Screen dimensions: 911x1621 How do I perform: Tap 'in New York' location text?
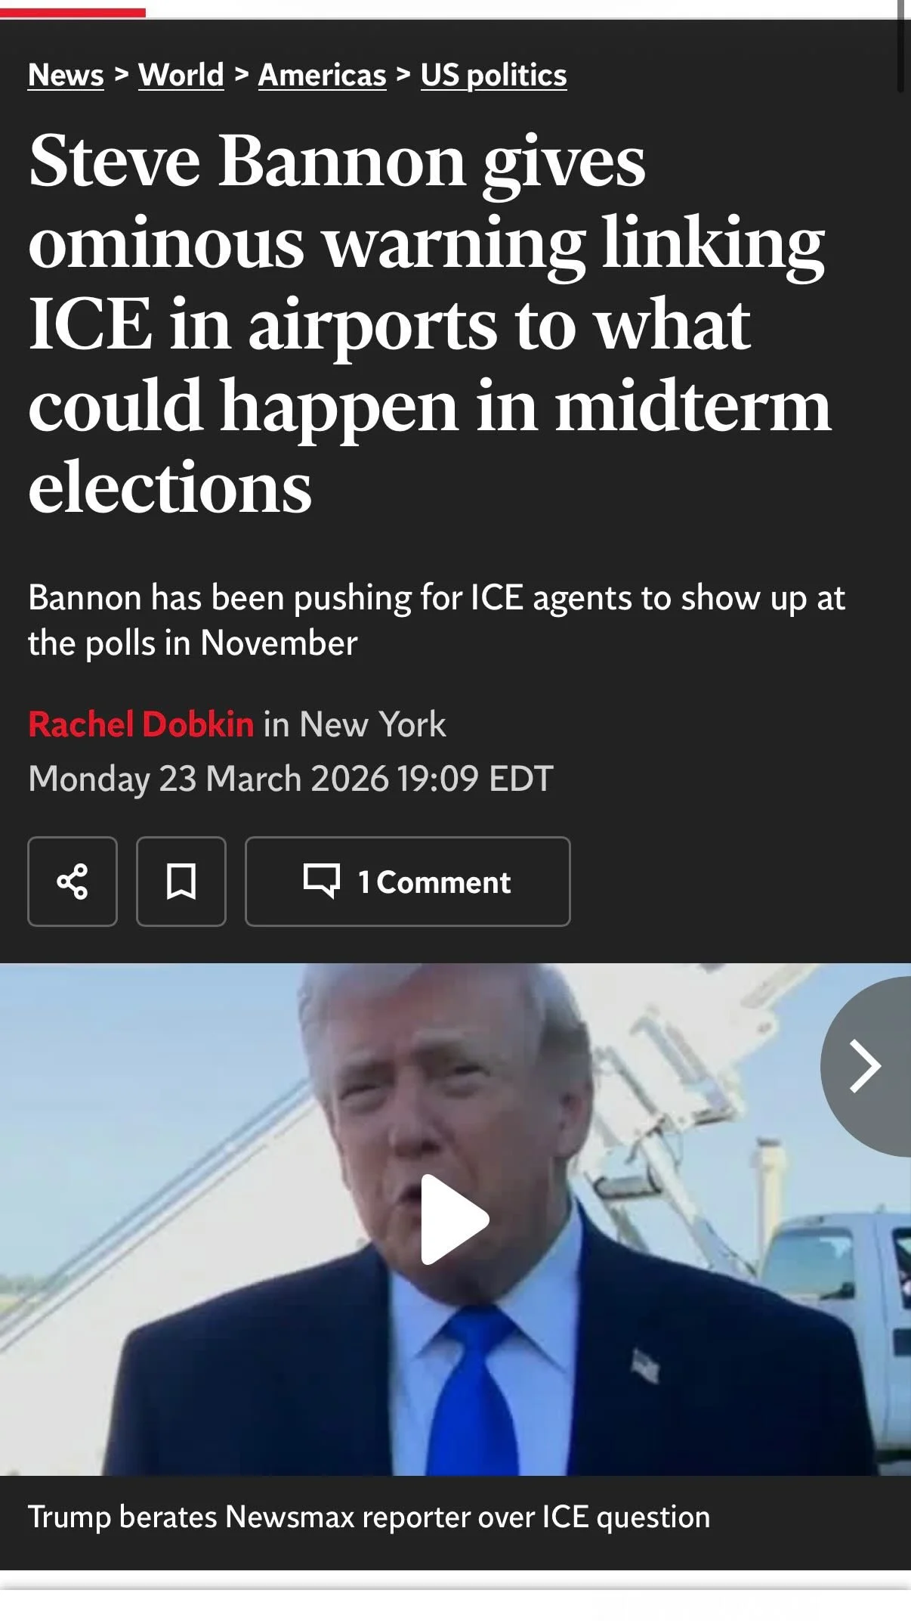354,724
